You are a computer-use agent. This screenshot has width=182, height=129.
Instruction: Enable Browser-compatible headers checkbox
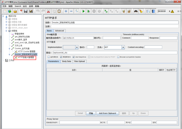pos(118,57)
